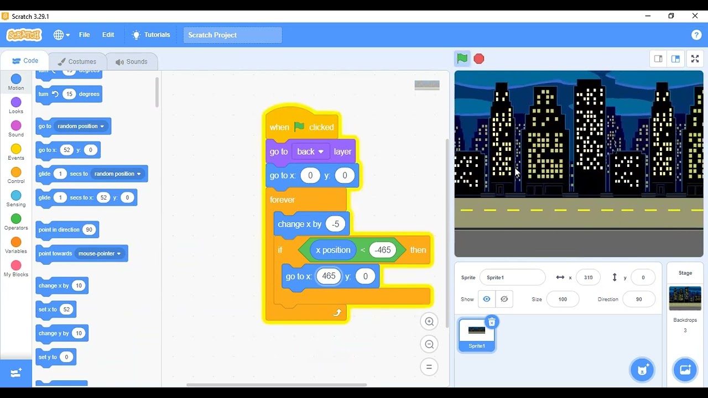This screenshot has height=398, width=708.
Task: Click 'change y by 10' palette block
Action: tap(62, 333)
